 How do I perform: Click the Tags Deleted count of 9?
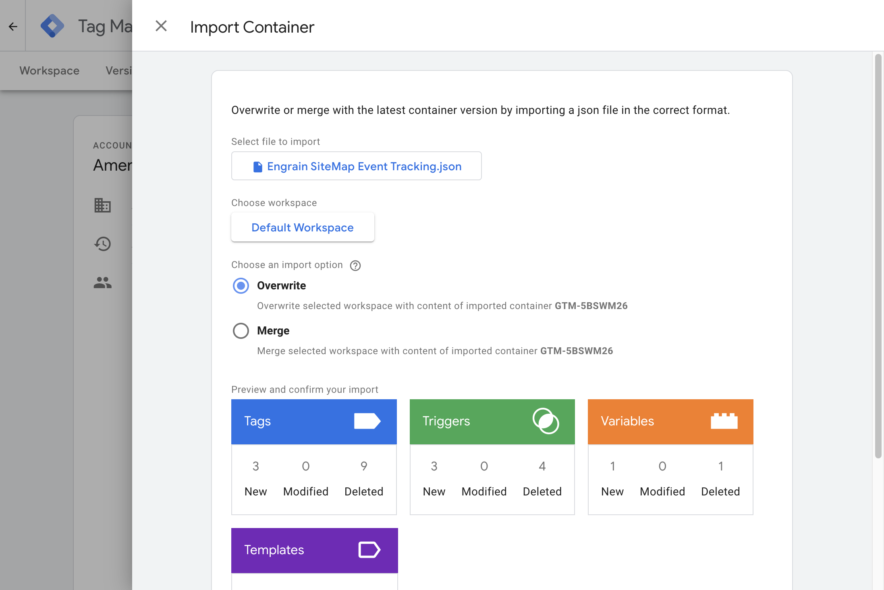coord(364,466)
